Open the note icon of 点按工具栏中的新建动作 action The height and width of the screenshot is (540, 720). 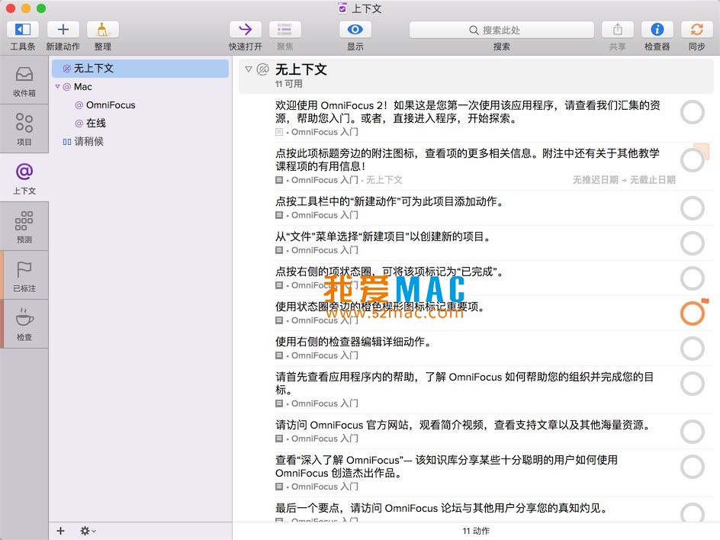click(x=278, y=215)
